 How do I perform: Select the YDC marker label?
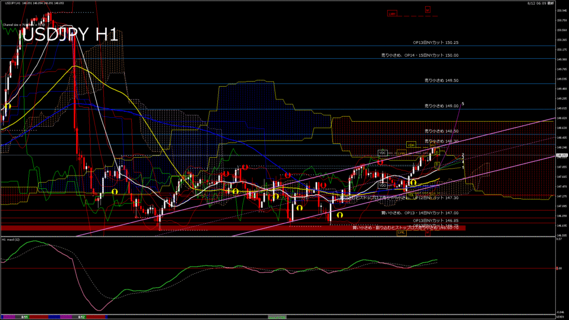pos(383,153)
